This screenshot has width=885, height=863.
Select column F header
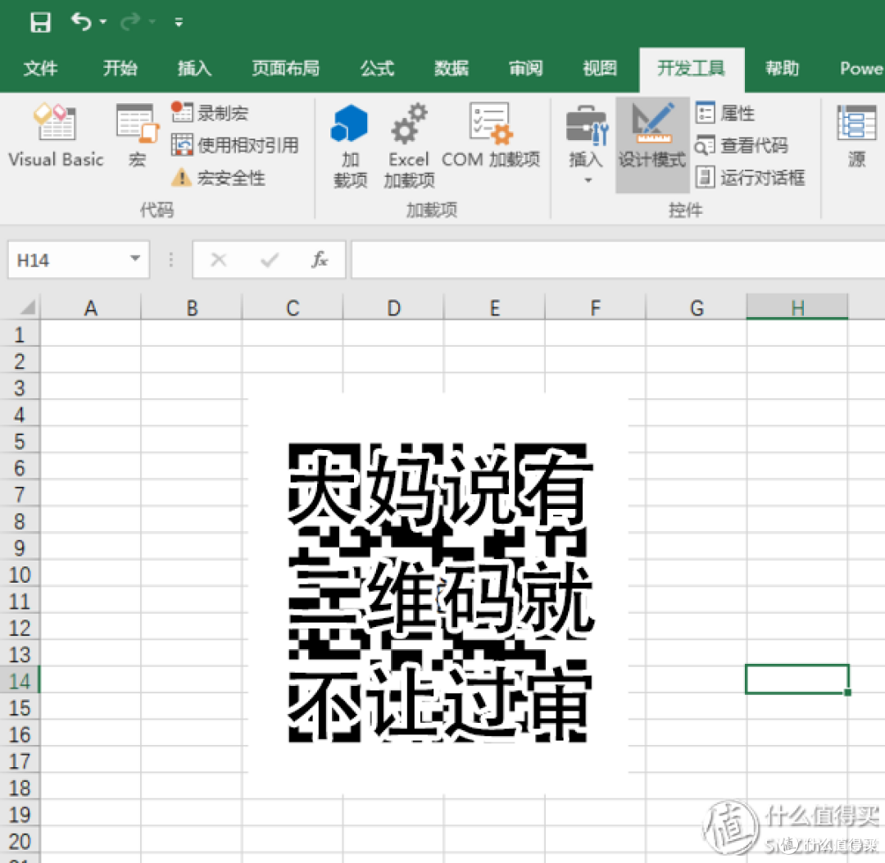pyautogui.click(x=596, y=308)
